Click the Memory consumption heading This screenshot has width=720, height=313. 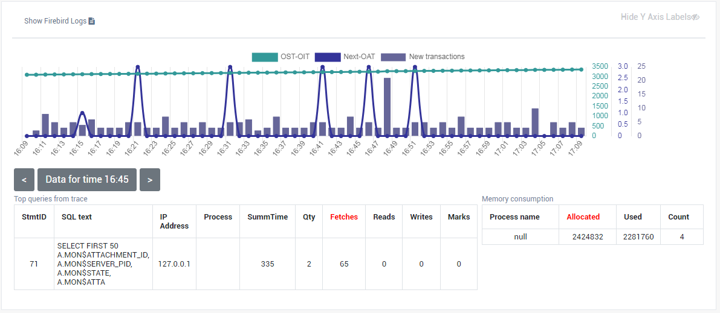(517, 199)
